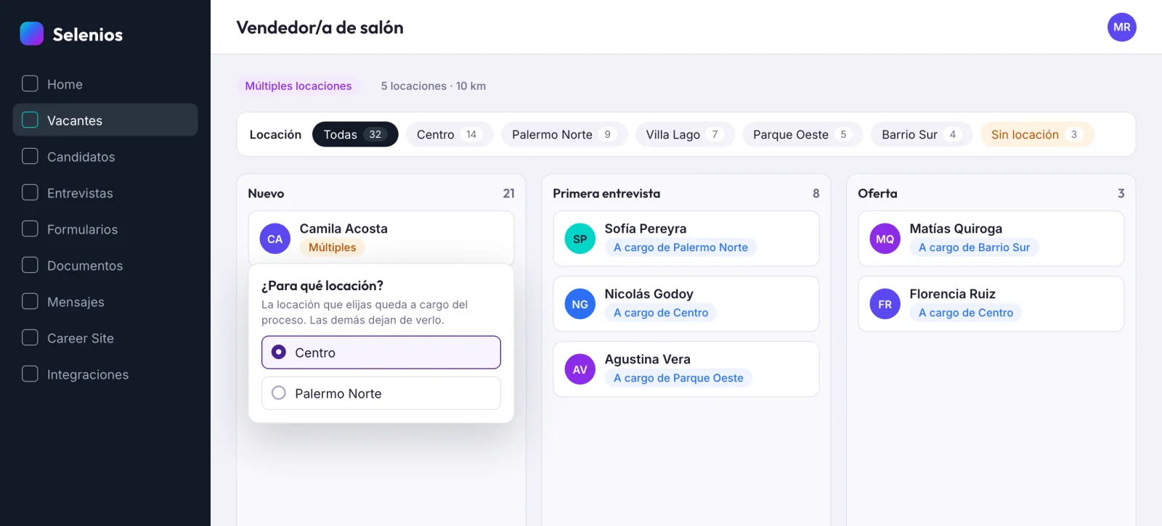1162x526 pixels.
Task: Click Nicolás Godoy's NG avatar
Action: coord(580,304)
